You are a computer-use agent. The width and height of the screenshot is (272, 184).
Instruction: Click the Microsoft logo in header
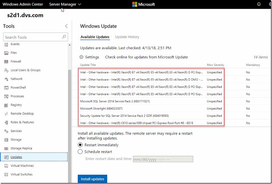coord(143,4)
